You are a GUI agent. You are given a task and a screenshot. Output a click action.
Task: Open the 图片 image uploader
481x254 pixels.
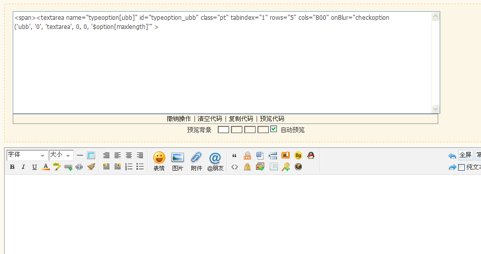pyautogui.click(x=178, y=161)
